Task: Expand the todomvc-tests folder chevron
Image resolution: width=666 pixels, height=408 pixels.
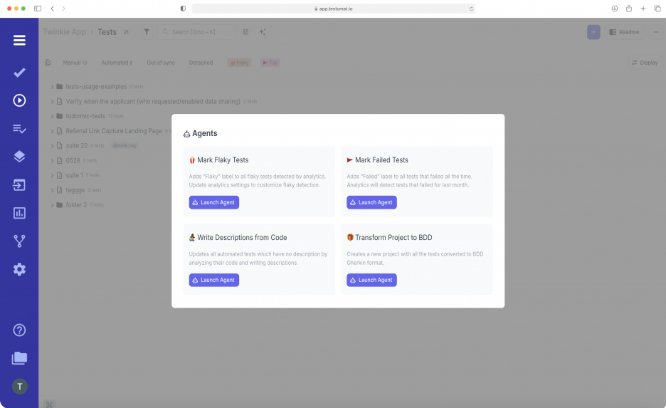Action: click(52, 116)
